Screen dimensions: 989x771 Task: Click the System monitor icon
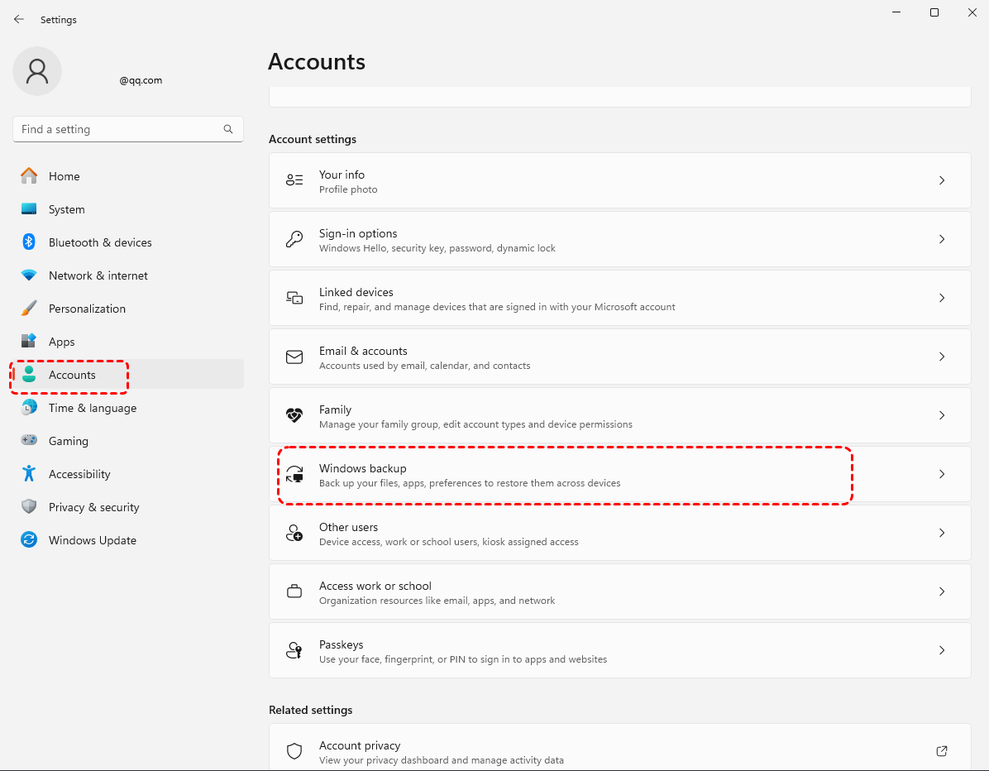pos(29,208)
